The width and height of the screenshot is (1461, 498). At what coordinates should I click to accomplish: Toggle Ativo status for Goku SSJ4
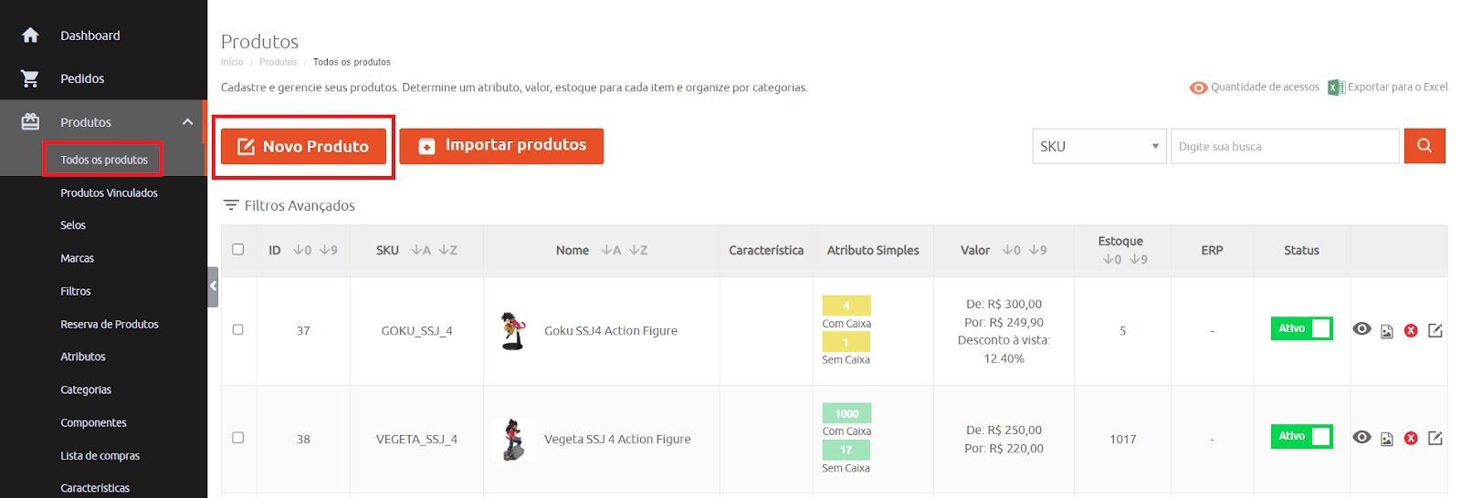tap(1301, 328)
